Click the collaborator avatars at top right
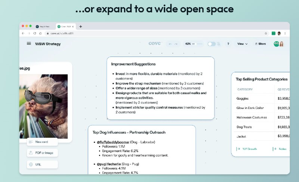 [x=278, y=44]
